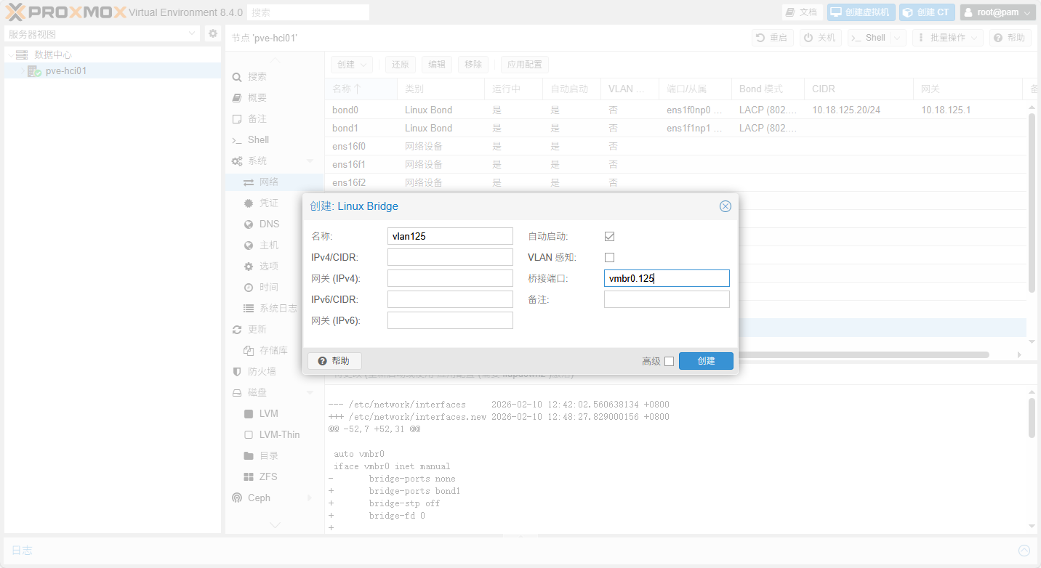1041x568 pixels.
Task: Click the IPv6/CIDR input field
Action: click(450, 299)
